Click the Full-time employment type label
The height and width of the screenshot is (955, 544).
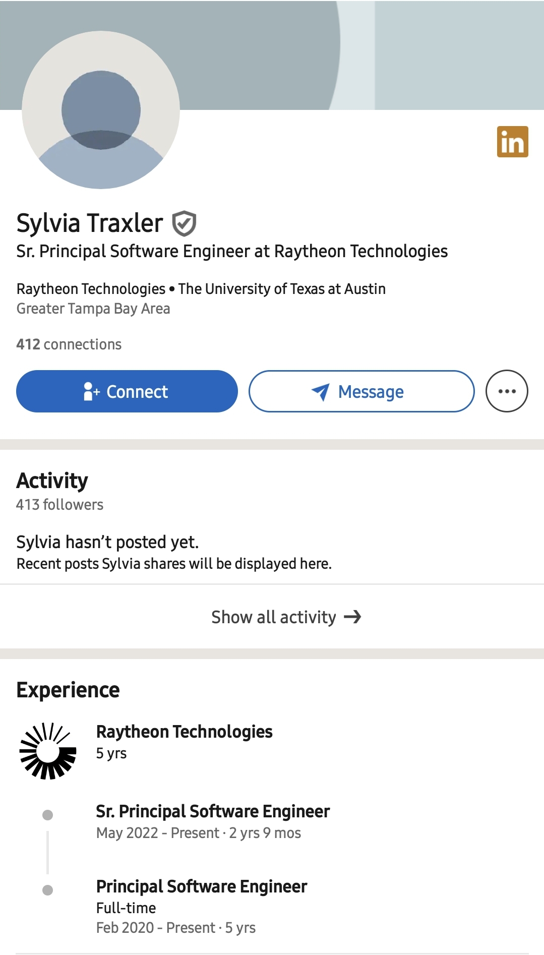(x=126, y=908)
